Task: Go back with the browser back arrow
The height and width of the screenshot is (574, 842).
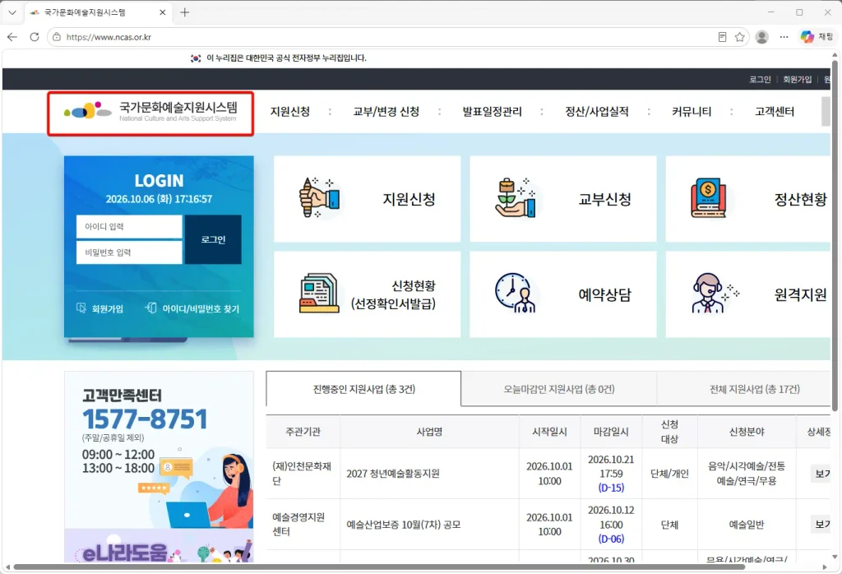Action: coord(12,37)
